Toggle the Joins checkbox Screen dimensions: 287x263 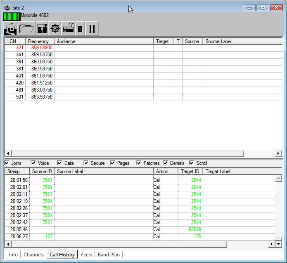click(7, 163)
